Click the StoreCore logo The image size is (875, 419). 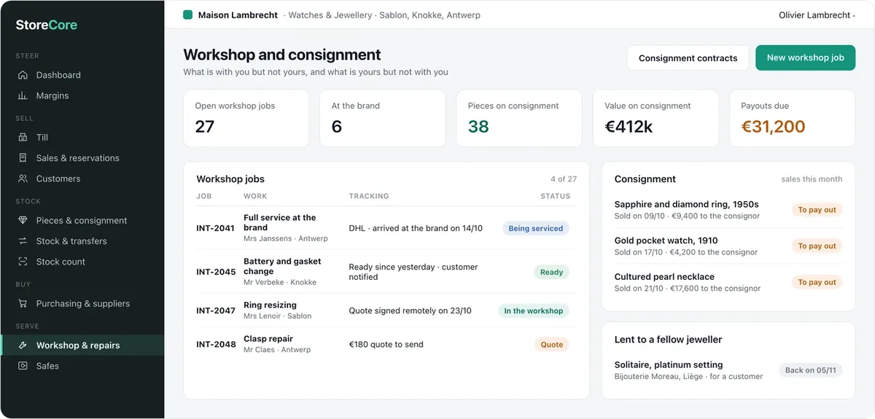coord(47,25)
